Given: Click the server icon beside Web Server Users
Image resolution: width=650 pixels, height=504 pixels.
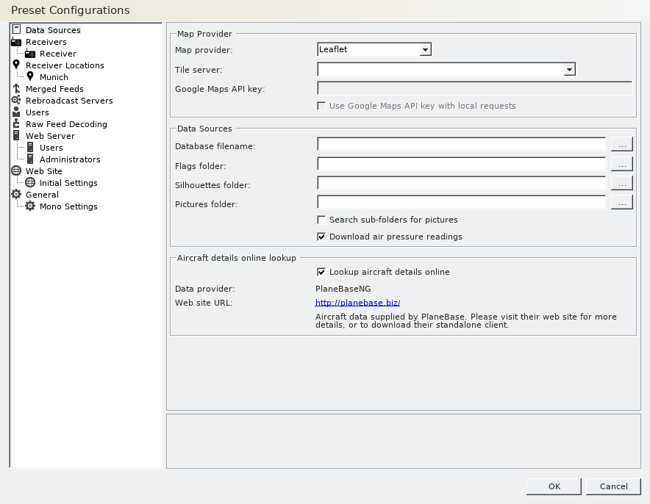Looking at the screenshot, I should 30,147.
